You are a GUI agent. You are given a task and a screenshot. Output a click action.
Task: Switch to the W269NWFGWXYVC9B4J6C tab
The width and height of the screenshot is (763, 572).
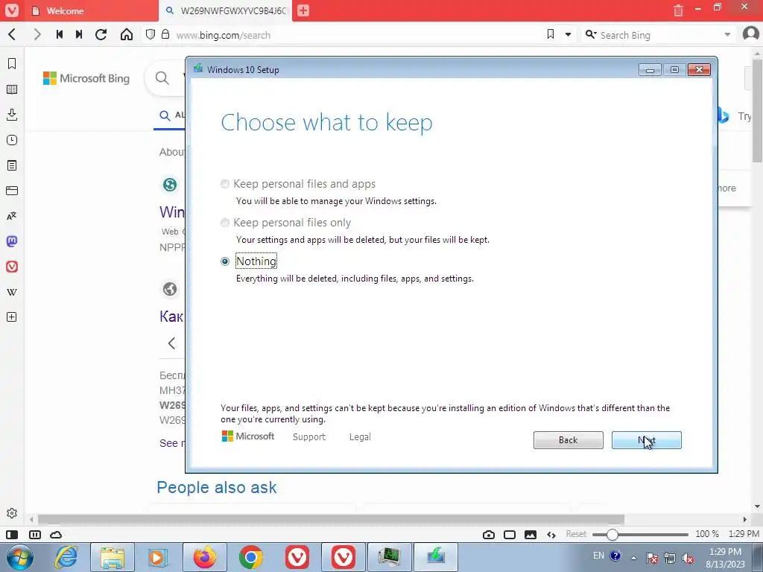point(226,10)
